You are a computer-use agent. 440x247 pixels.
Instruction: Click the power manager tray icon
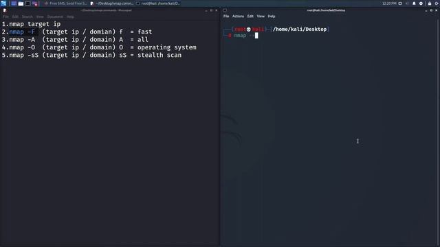(x=421, y=3)
